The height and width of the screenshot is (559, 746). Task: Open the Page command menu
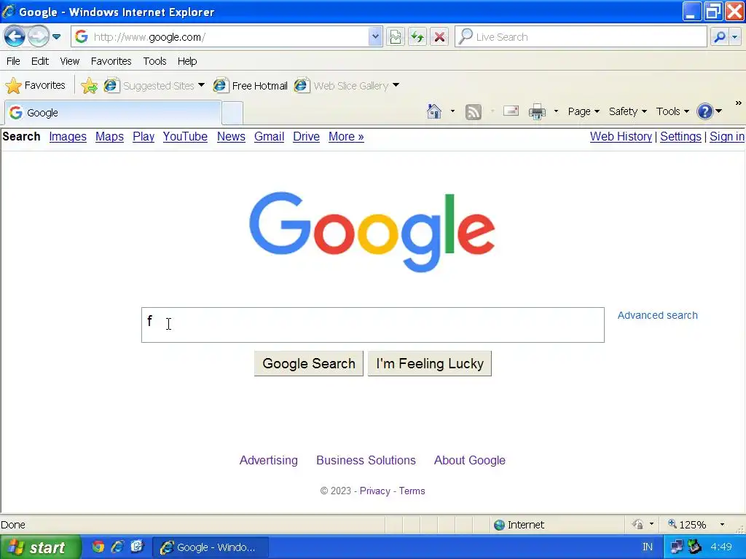point(584,111)
